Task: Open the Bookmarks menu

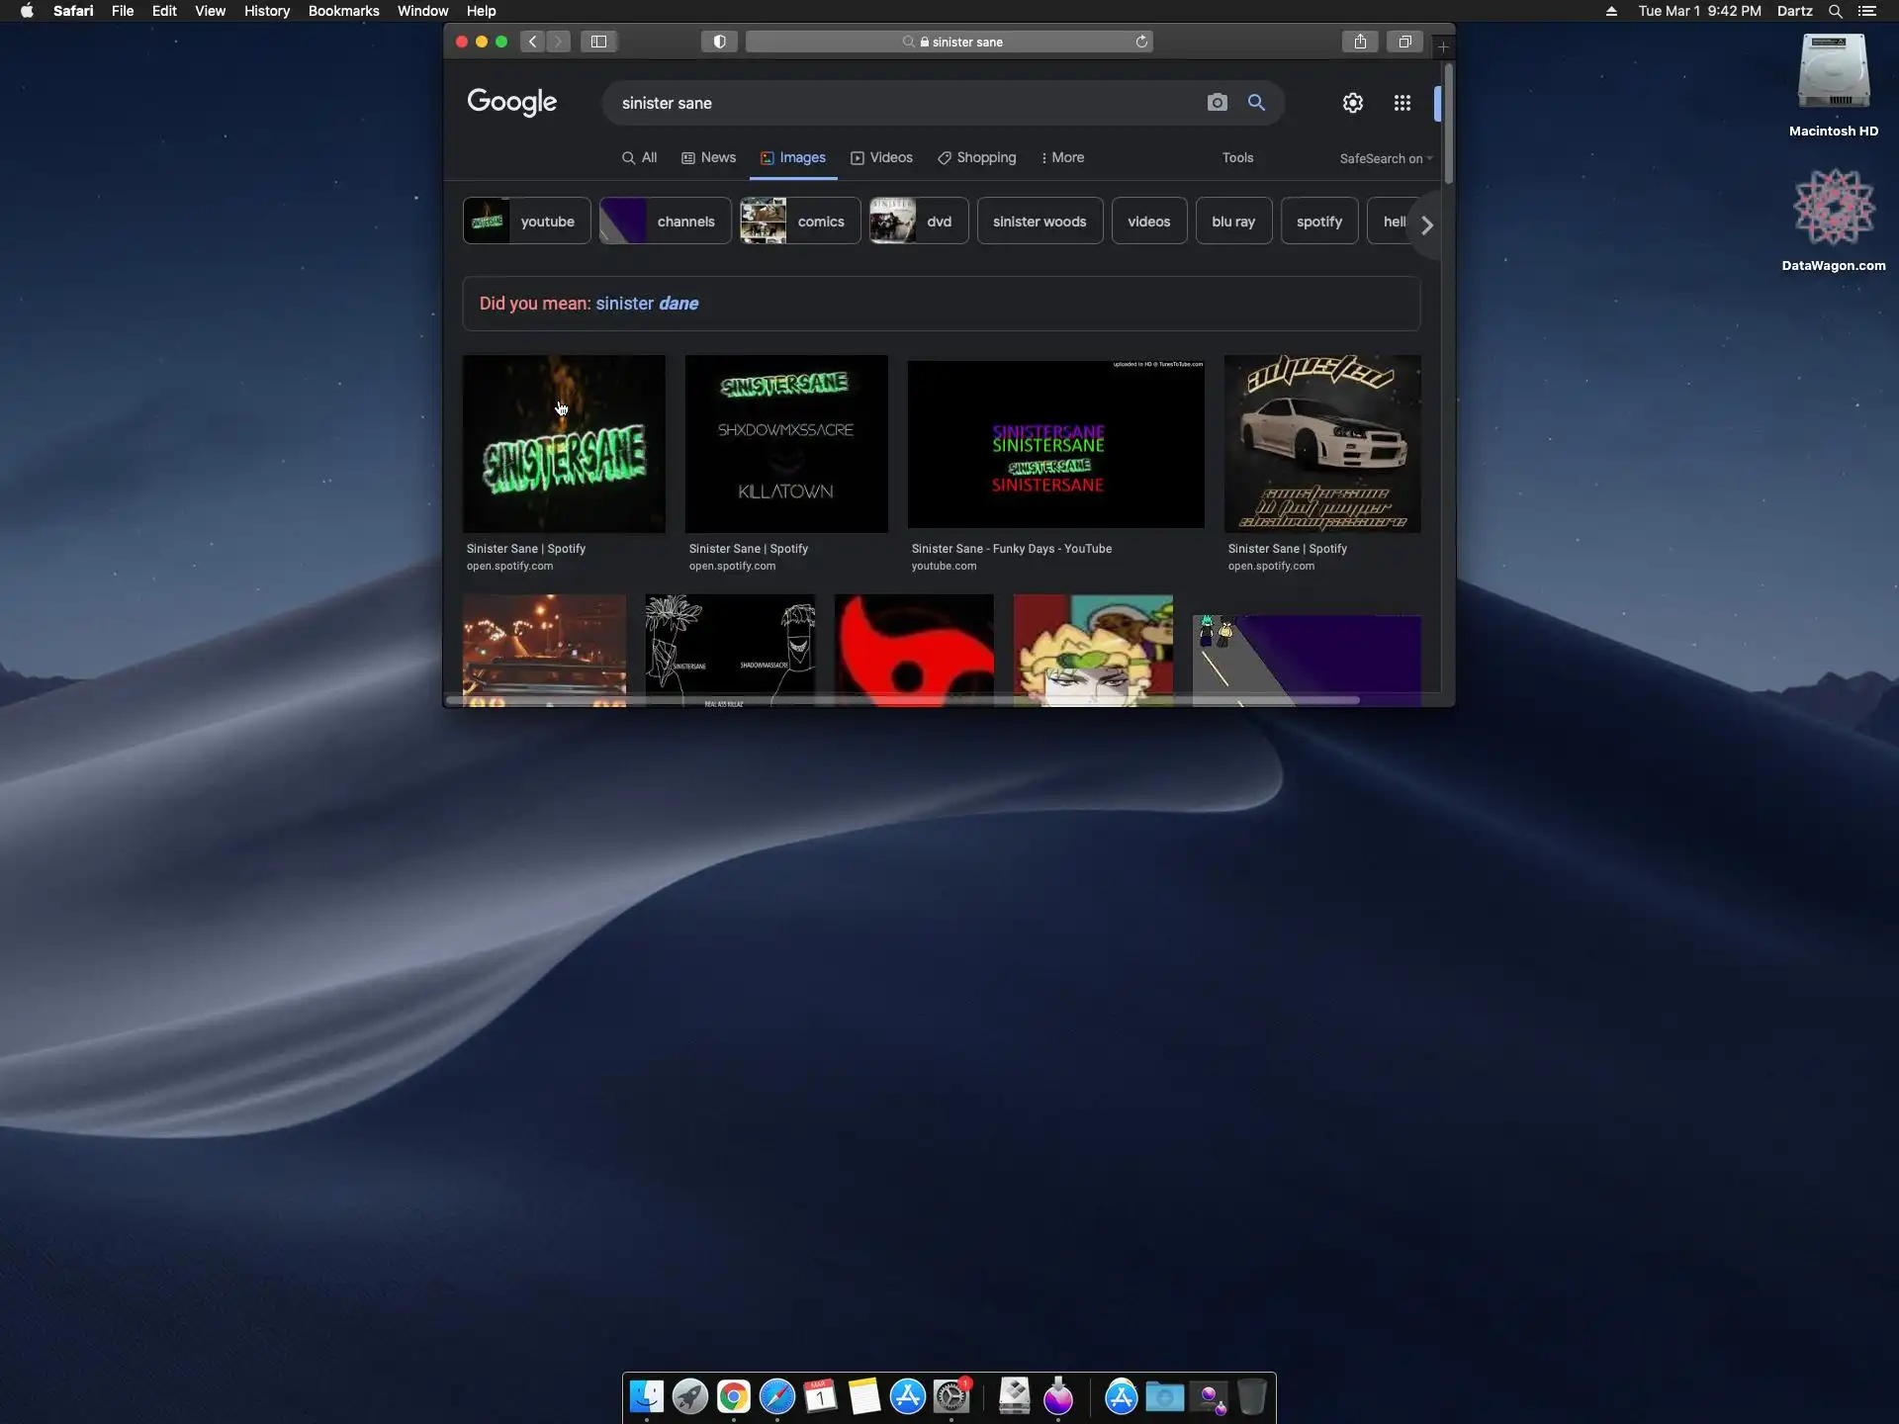Action: pos(343,11)
